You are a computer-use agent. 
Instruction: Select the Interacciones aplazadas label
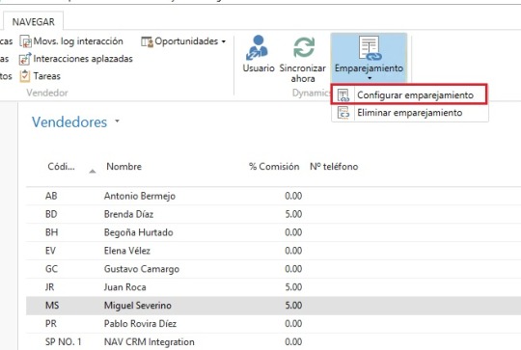[83, 59]
